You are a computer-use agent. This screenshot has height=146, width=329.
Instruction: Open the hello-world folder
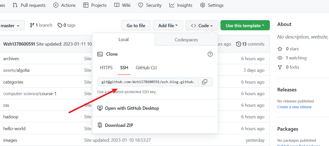14,129
